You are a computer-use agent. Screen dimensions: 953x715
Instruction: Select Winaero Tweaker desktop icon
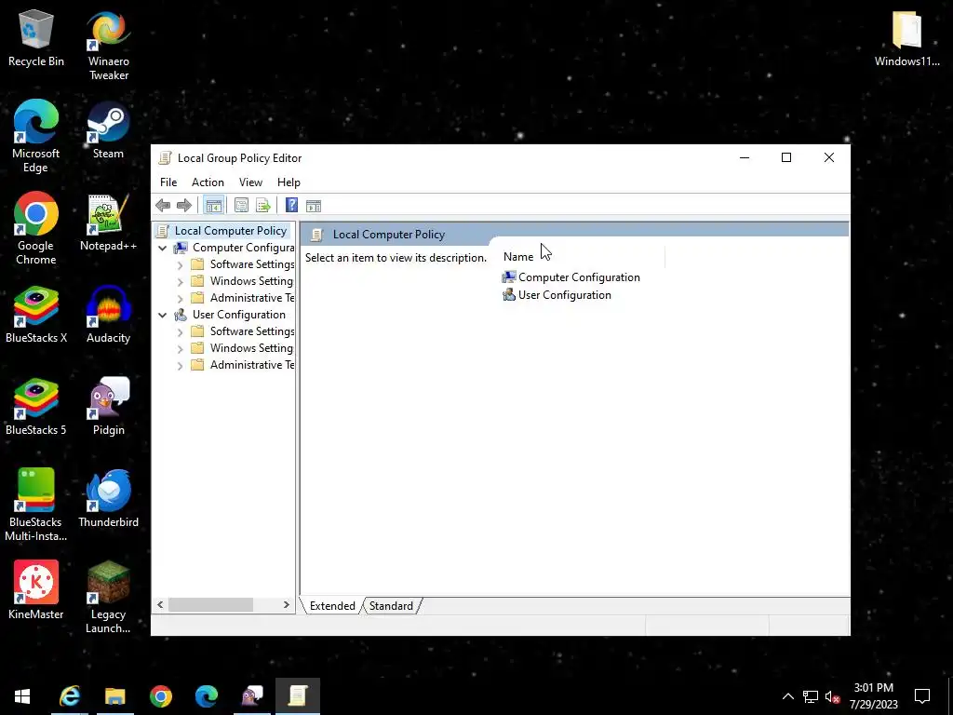[x=108, y=46]
